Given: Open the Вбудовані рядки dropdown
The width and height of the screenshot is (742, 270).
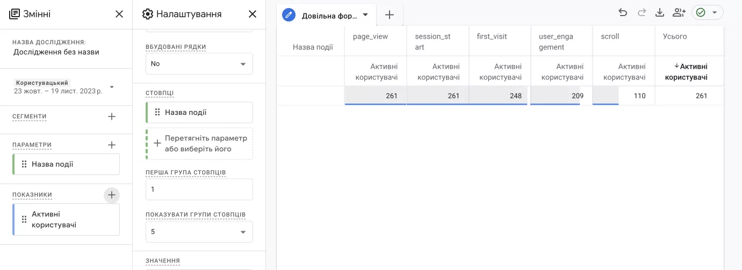Looking at the screenshot, I should [199, 63].
